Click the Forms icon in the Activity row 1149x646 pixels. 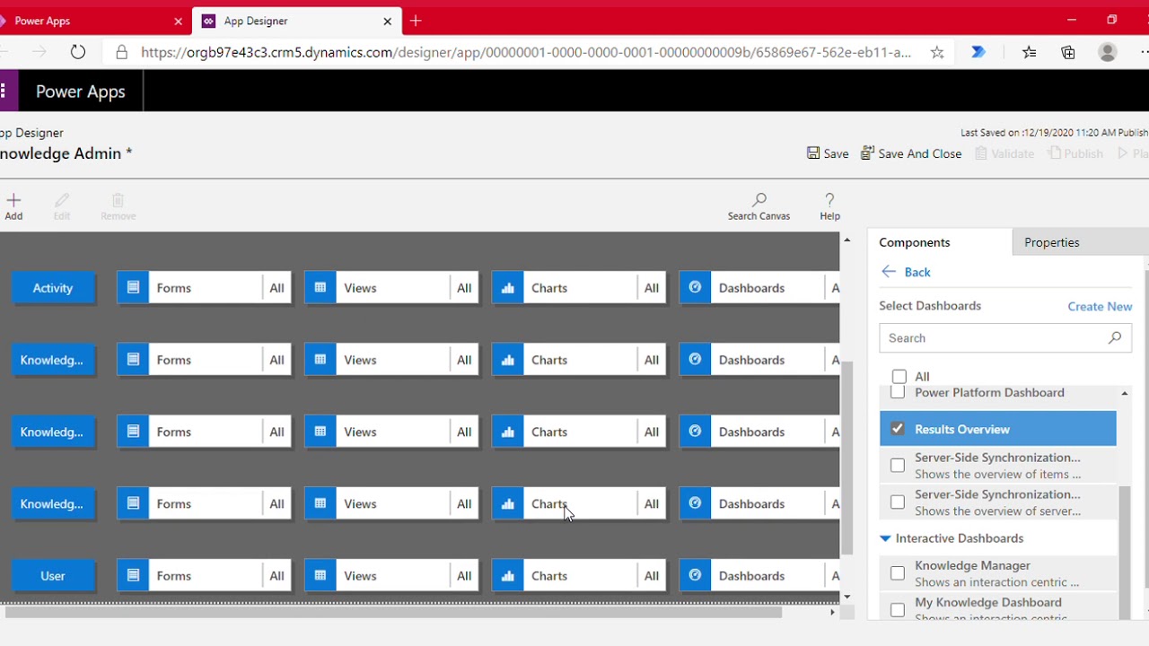point(133,288)
